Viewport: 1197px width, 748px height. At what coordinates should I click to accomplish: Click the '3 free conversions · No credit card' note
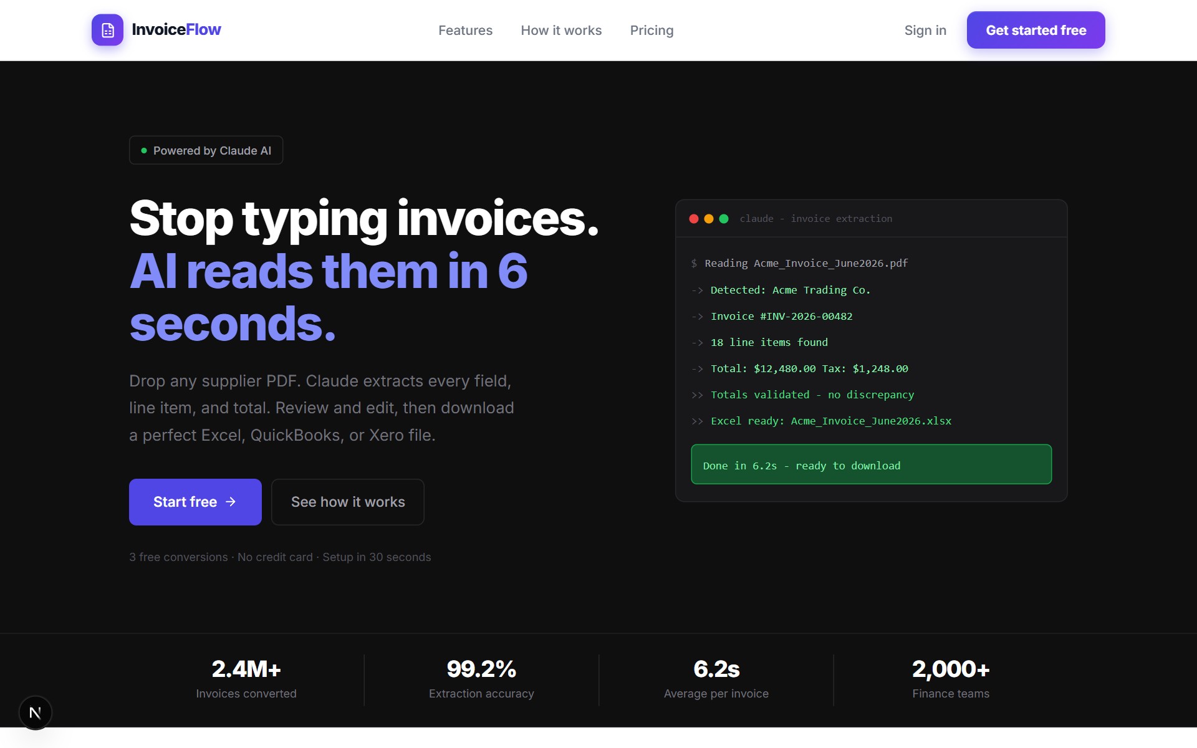[x=280, y=557]
